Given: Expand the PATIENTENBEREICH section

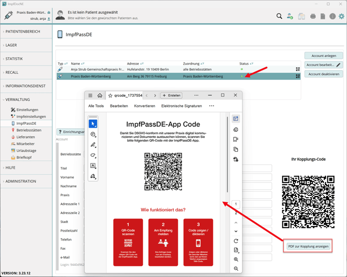Looking at the screenshot, I should pos(26,32).
